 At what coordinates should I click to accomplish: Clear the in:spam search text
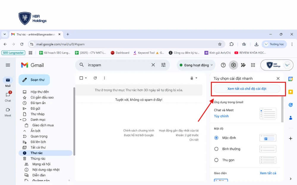[x=153, y=65]
